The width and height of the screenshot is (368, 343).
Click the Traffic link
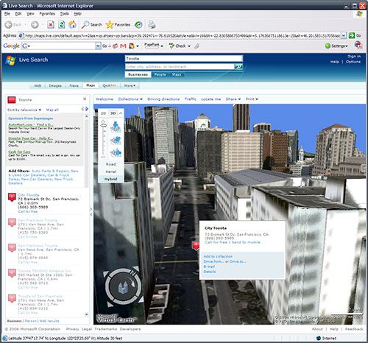pos(191,99)
